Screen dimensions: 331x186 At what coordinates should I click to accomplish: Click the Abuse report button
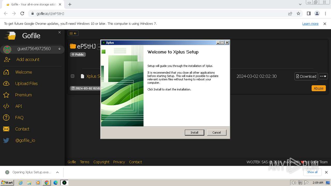click(319, 88)
